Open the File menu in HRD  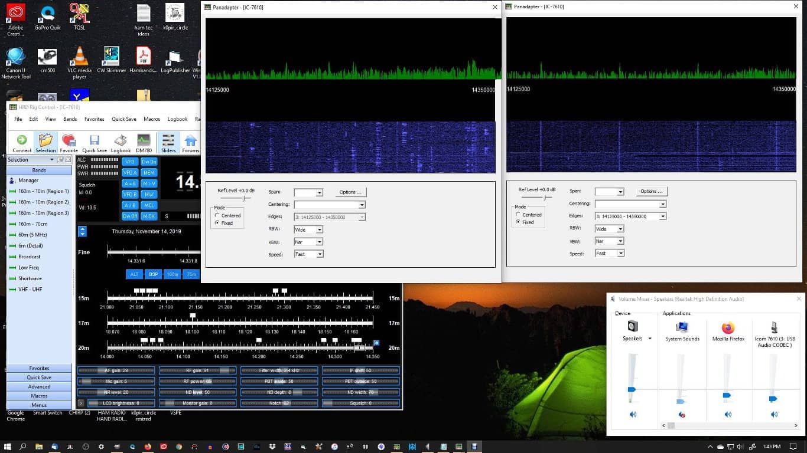point(18,119)
